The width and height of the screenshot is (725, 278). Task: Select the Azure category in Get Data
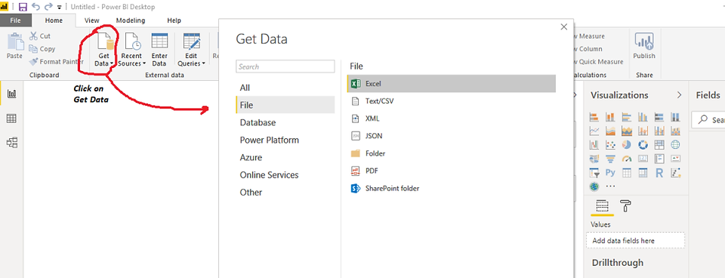285,157
